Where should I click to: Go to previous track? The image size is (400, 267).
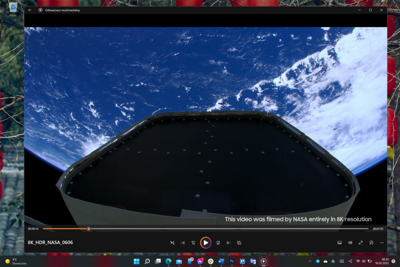[x=183, y=243]
